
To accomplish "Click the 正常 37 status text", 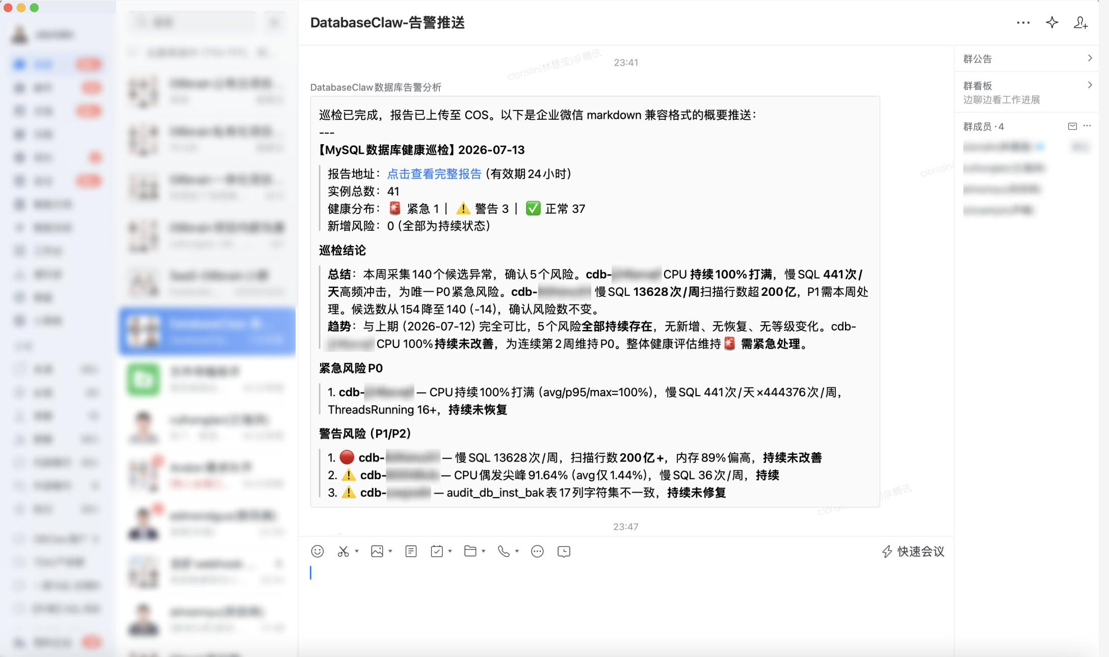I will [x=565, y=209].
